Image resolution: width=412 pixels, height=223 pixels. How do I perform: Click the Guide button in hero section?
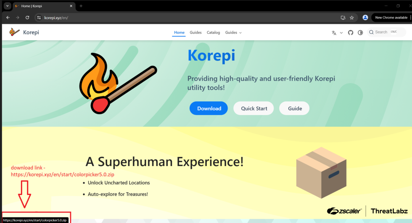click(294, 108)
